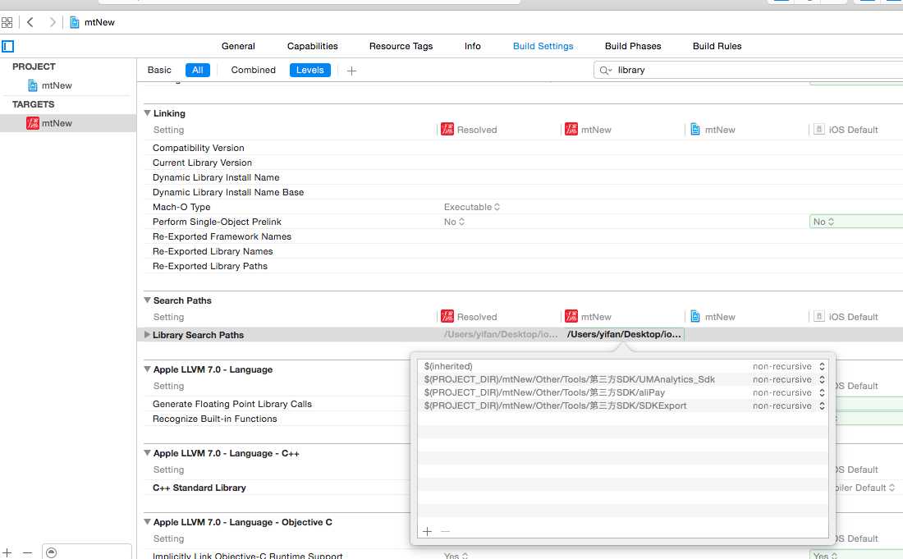903x559 pixels.
Task: Select the Build Settings tab
Action: 543,46
